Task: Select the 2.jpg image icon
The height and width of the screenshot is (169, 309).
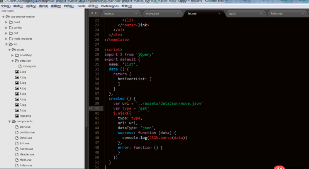Action: (17, 77)
